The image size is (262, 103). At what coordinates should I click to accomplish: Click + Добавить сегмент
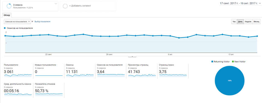pyautogui.click(x=80, y=6)
